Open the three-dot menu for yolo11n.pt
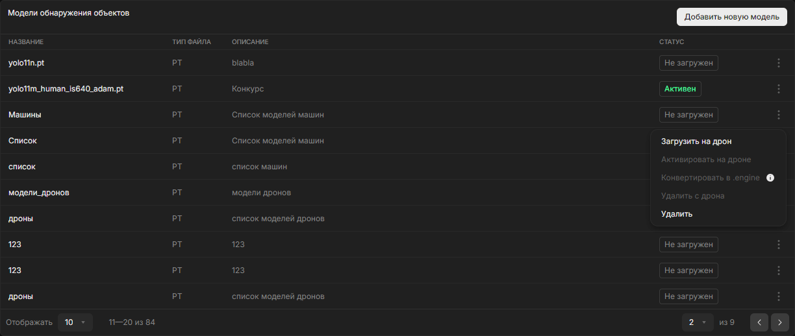795x336 pixels. click(x=778, y=63)
